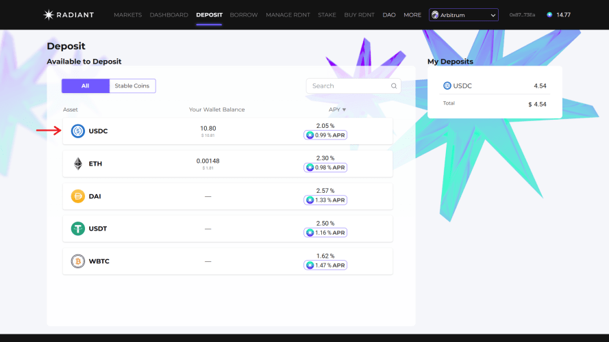Click the 4.54 USDC deposit amount
This screenshot has height=342, width=609.
pyautogui.click(x=540, y=85)
